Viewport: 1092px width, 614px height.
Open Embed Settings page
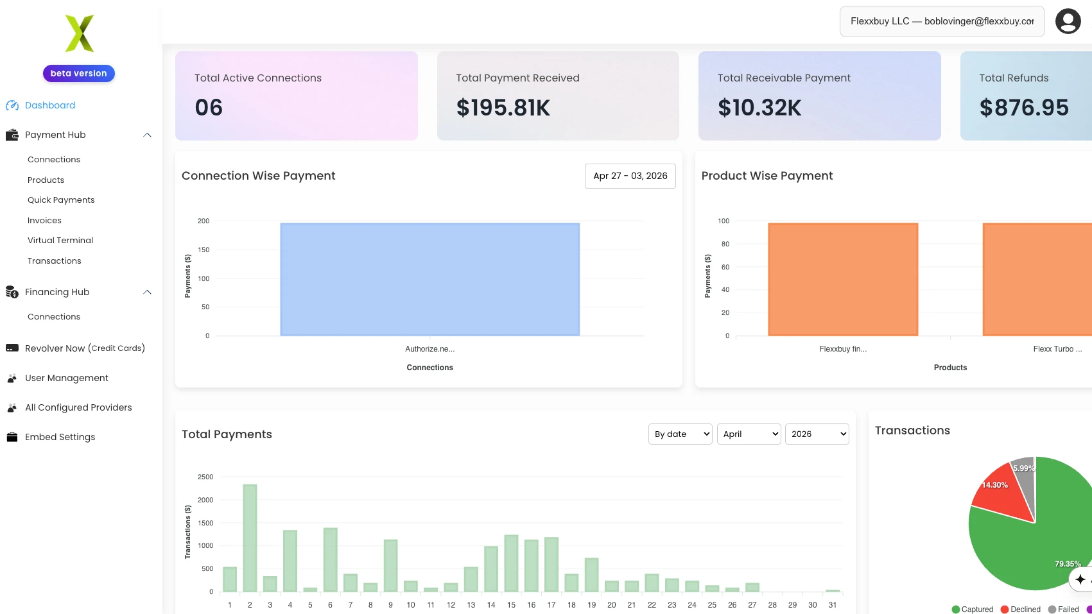[x=60, y=437]
